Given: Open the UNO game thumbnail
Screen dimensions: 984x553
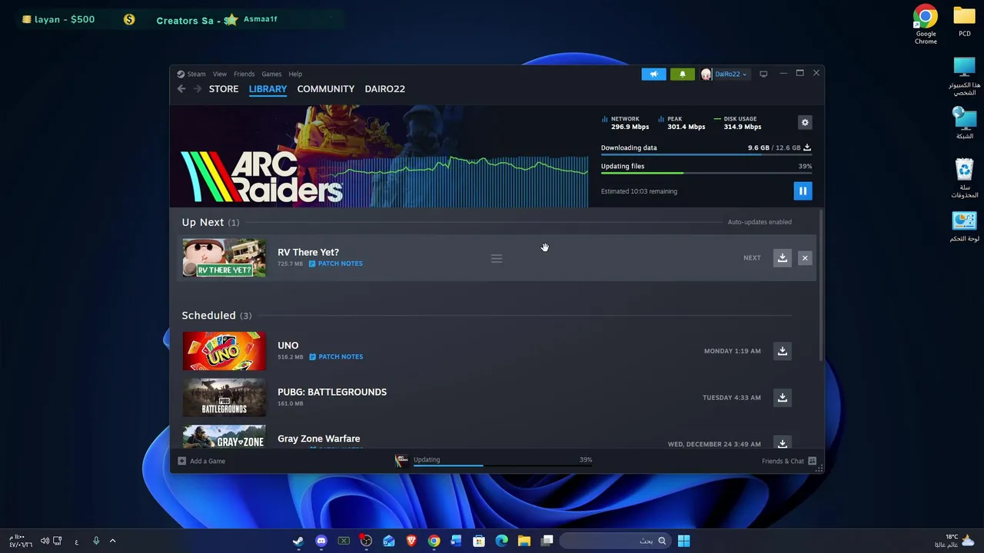Looking at the screenshot, I should (224, 351).
